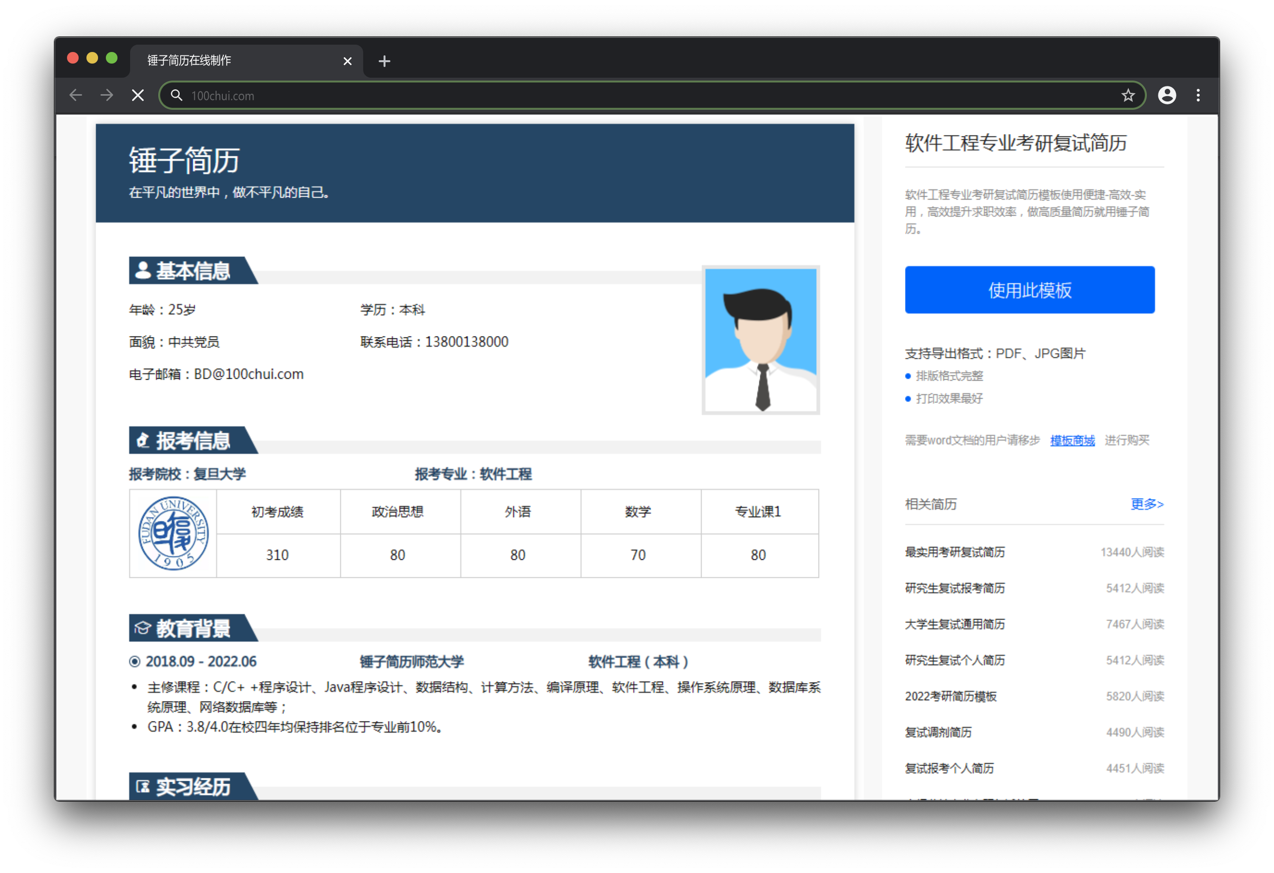1274x873 pixels.
Task: Click 更多> next to 相关简历
Action: click(1147, 504)
